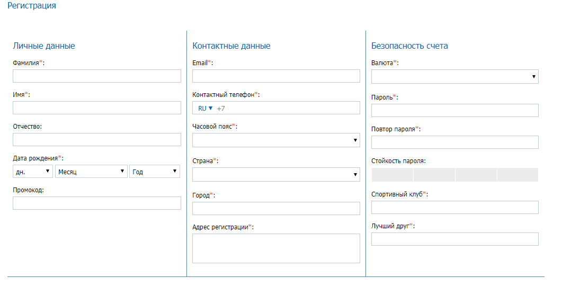Open the Валюта currency dropdown
Screen dimensions: 580x286
[x=454, y=77]
